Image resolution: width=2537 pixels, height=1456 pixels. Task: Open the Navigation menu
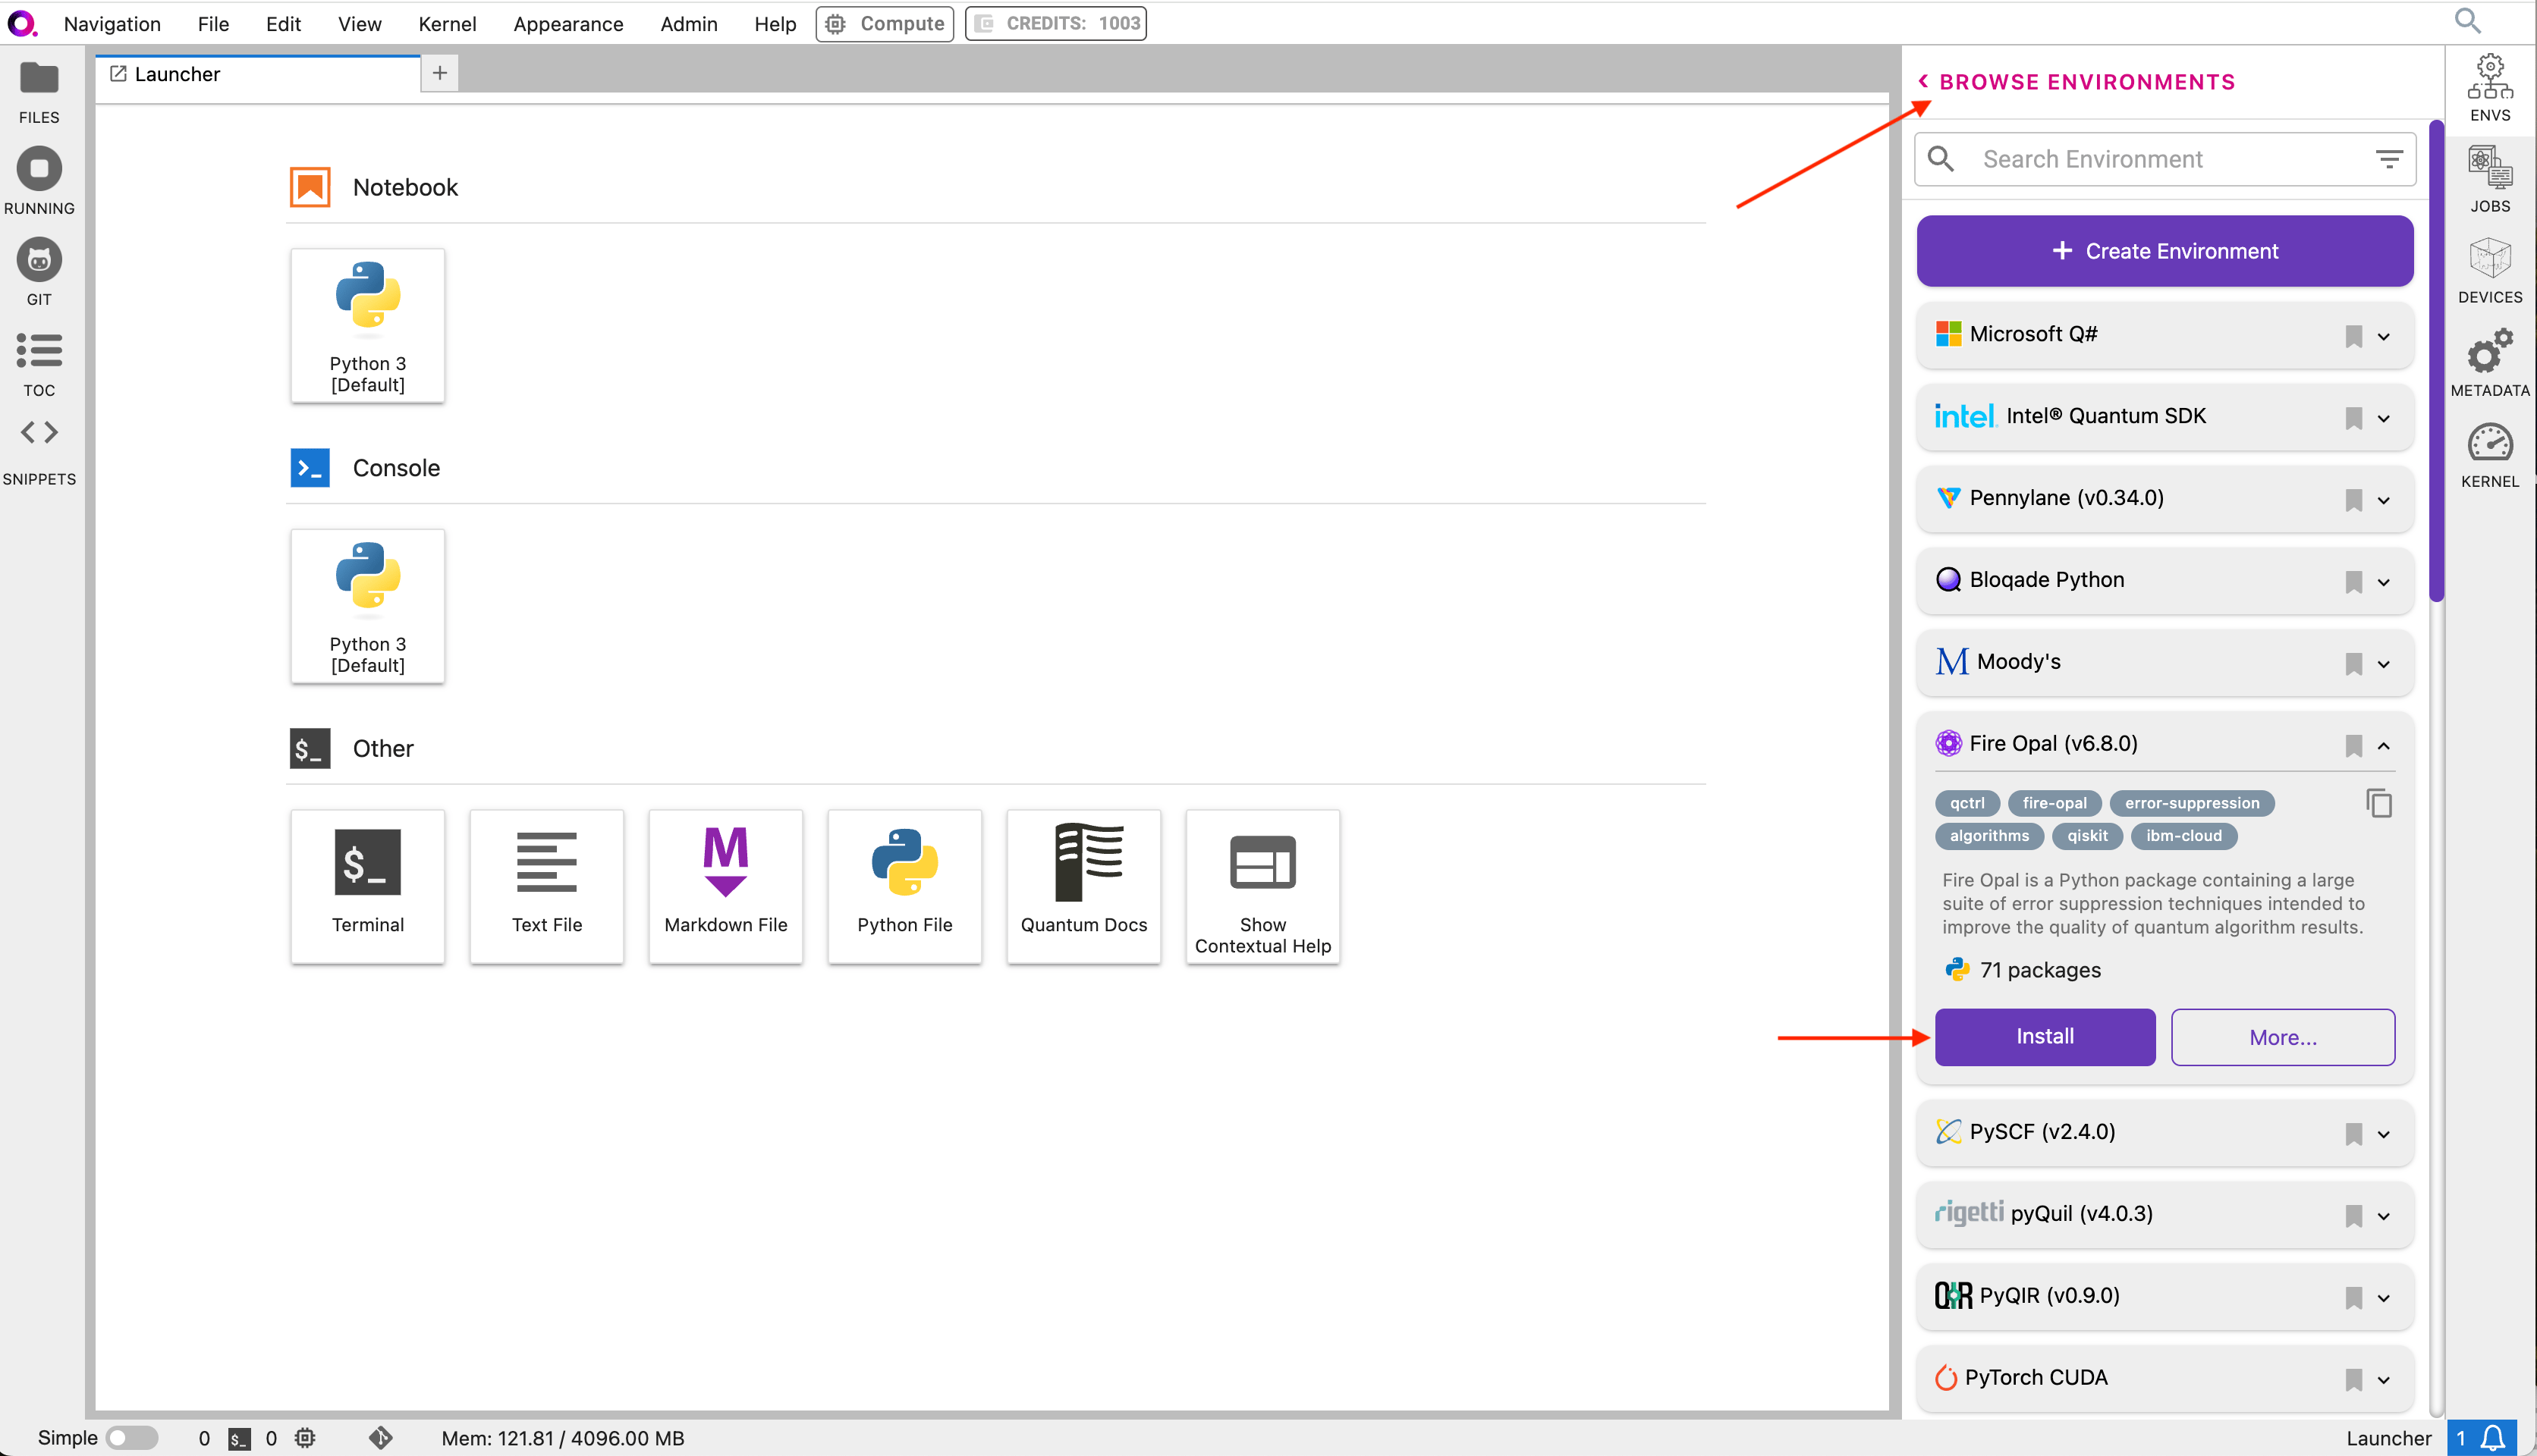(x=112, y=24)
